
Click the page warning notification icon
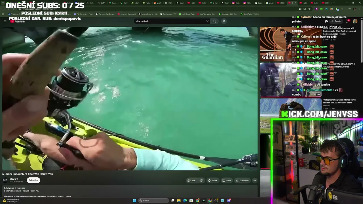4,200
